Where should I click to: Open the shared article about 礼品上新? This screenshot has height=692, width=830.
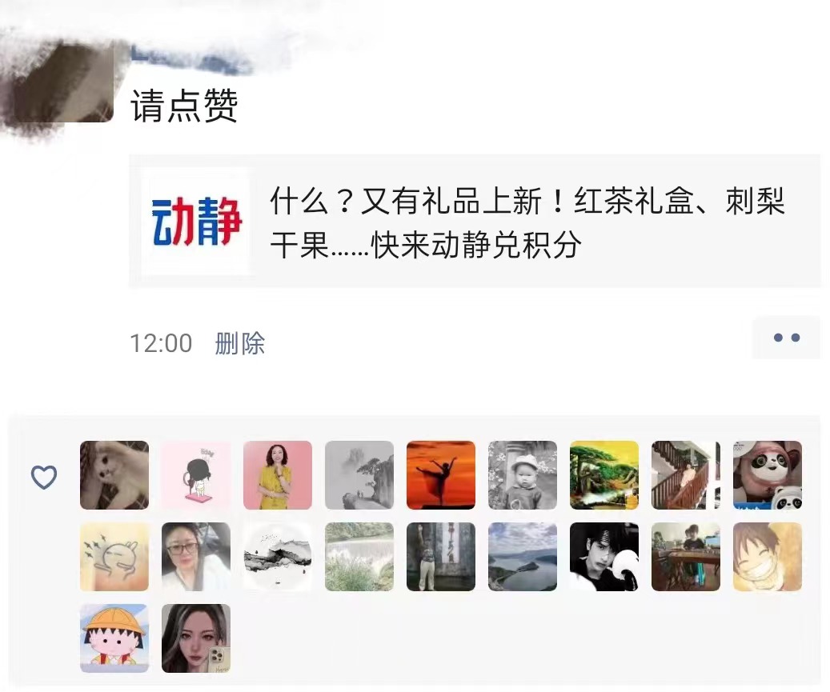(x=475, y=222)
